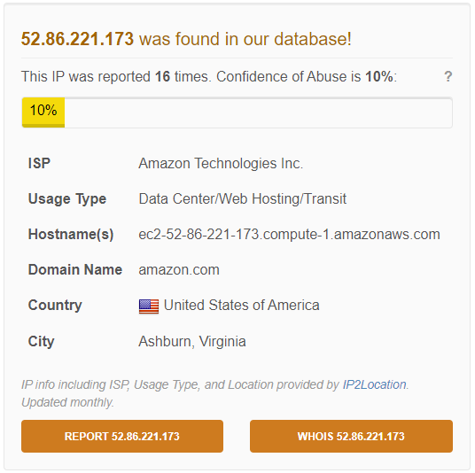Viewport: 475px width, 473px height.
Task: Click the amazon.com domain name value
Action: coord(179,270)
